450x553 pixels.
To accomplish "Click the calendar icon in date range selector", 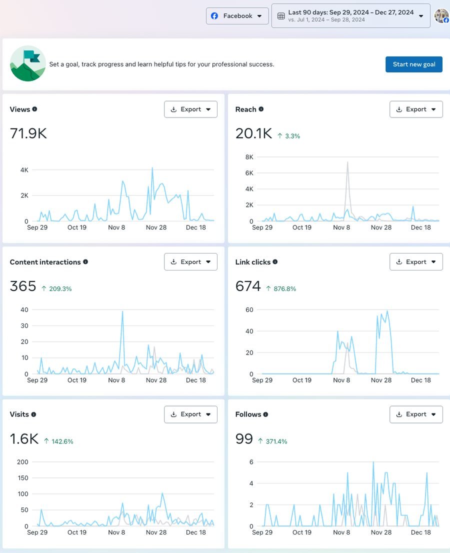I will [x=280, y=16].
